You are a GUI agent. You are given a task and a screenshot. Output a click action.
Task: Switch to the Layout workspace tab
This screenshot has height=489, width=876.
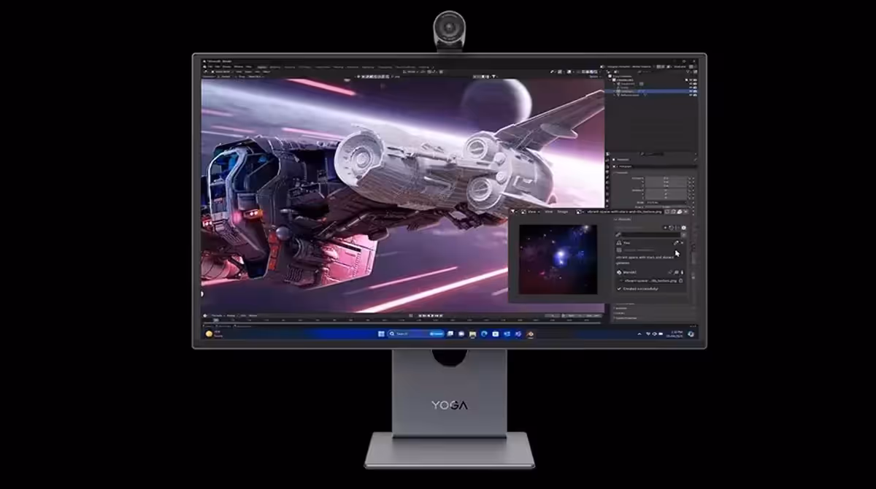[x=262, y=67]
